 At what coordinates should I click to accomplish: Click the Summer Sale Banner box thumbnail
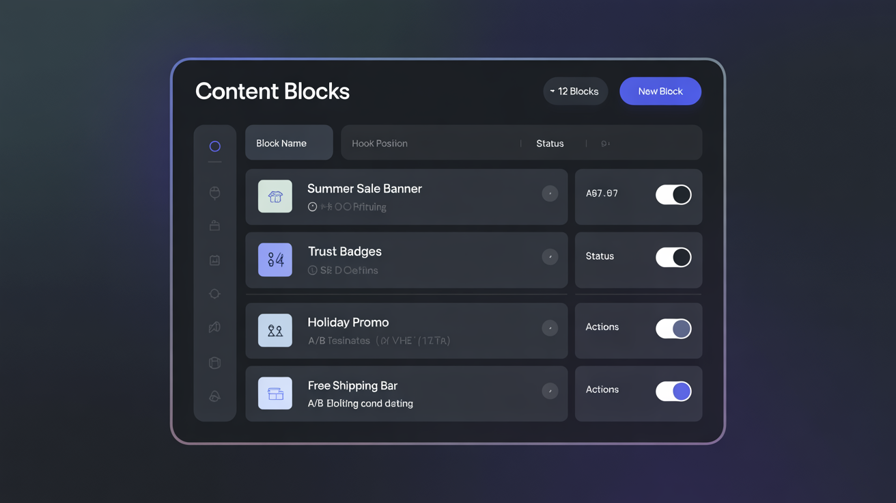pyautogui.click(x=275, y=197)
